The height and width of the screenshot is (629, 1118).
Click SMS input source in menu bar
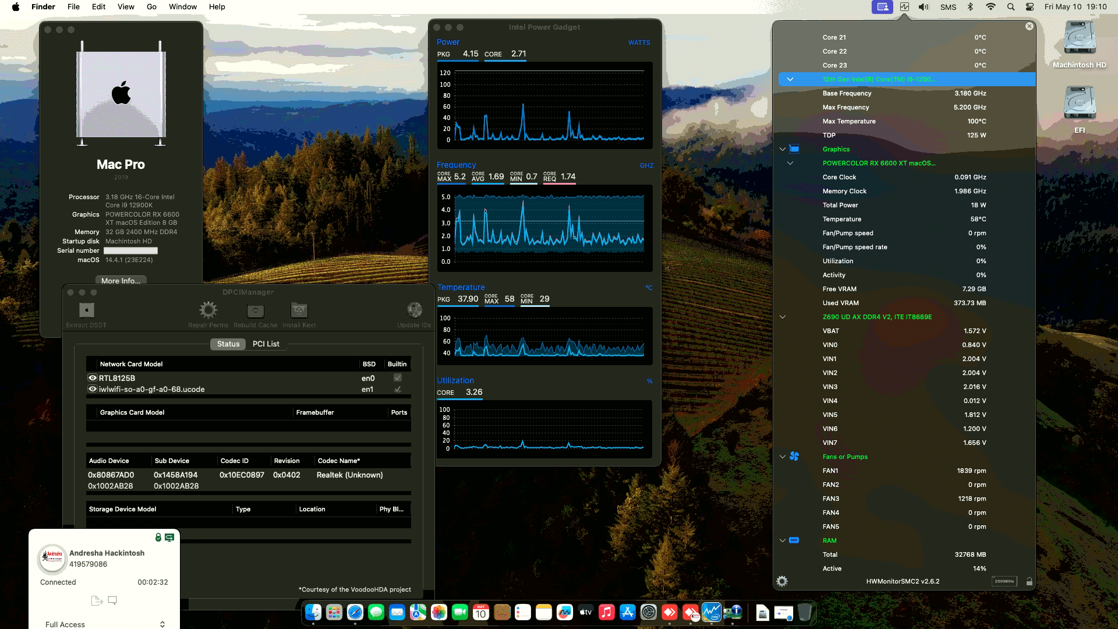pos(948,7)
